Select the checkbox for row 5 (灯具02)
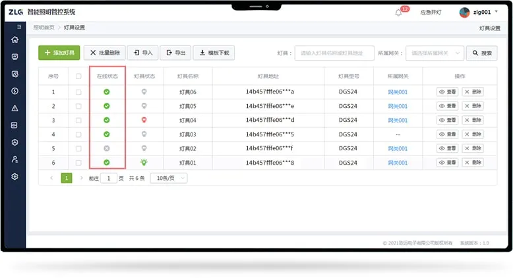Screen dimensions: 513x278 coord(78,148)
